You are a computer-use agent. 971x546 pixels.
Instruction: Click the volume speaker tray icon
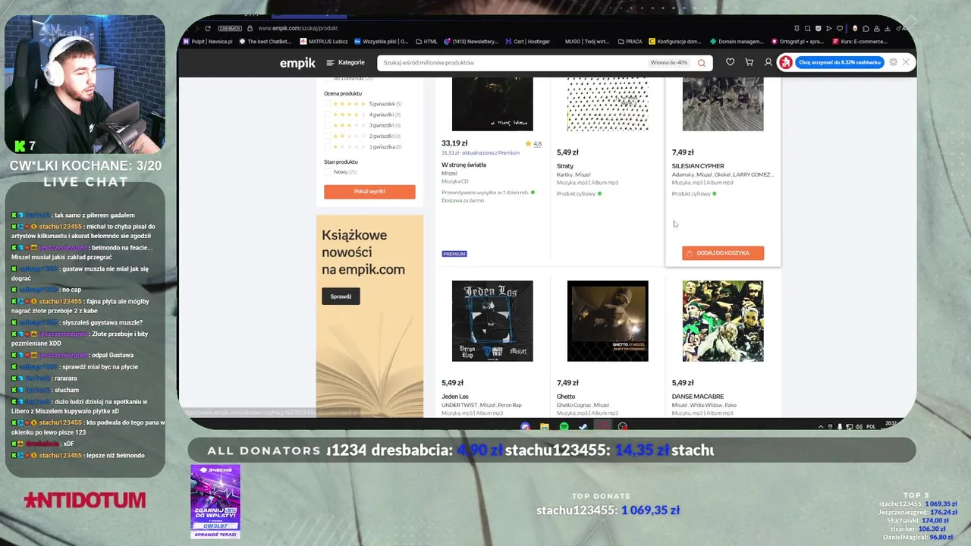859,426
